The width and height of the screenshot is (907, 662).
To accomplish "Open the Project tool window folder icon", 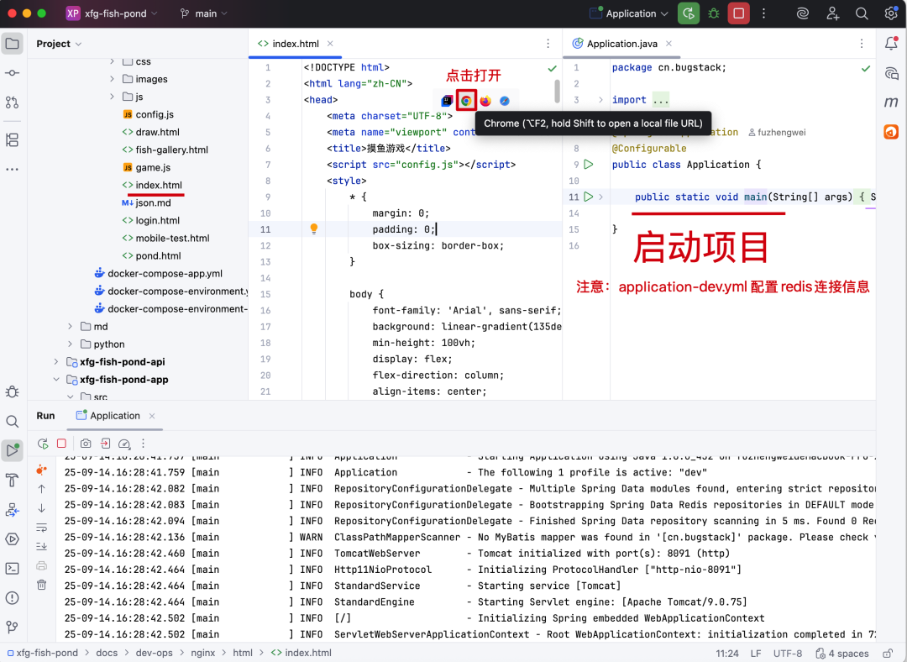I will (x=12, y=44).
